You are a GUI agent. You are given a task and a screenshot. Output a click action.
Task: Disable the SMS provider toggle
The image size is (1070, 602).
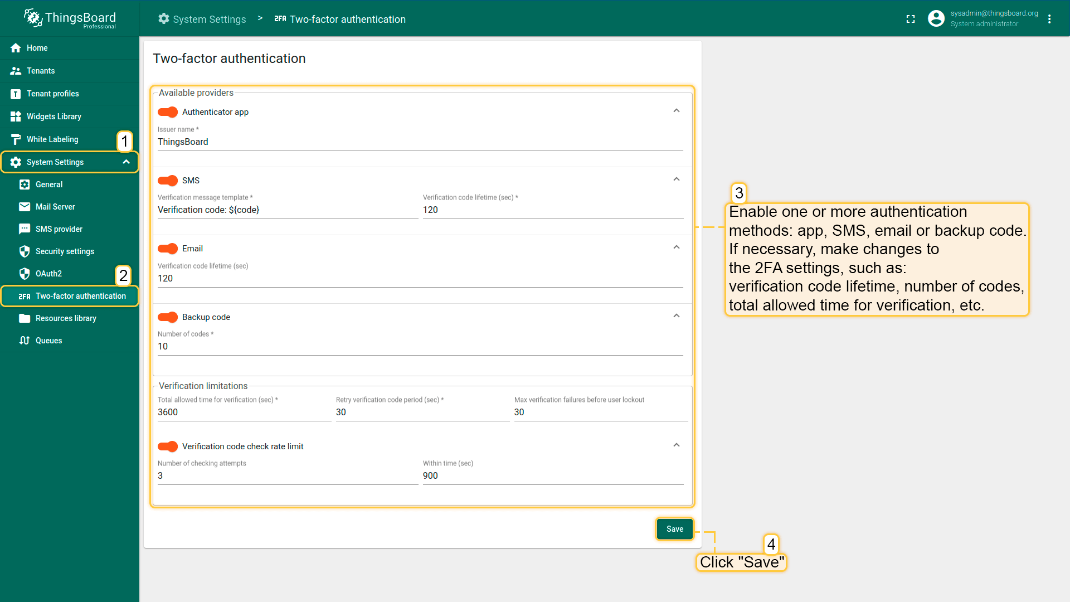pyautogui.click(x=168, y=181)
